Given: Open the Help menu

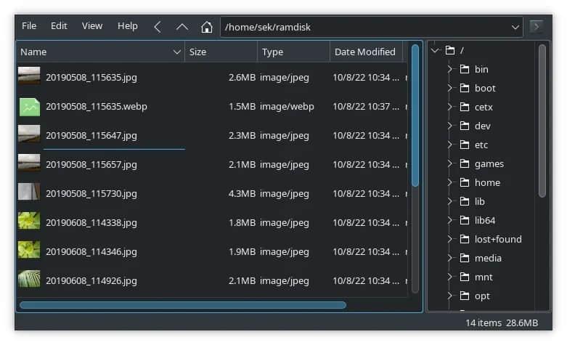Looking at the screenshot, I should pyautogui.click(x=128, y=26).
